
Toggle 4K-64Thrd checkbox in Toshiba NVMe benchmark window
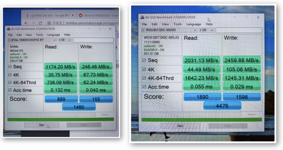point(10,82)
